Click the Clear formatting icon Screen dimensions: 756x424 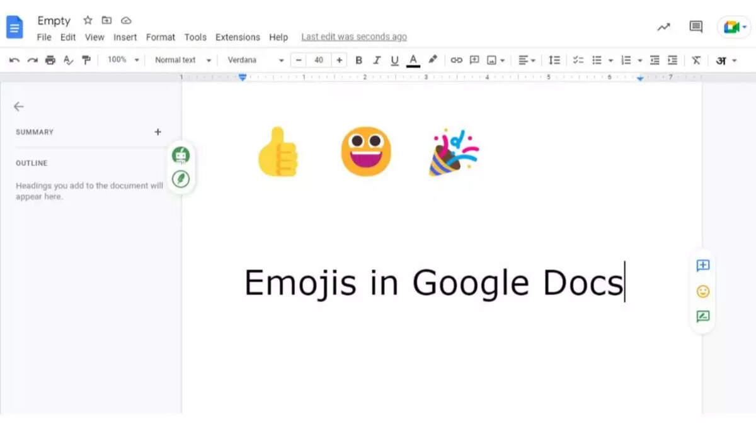pyautogui.click(x=696, y=60)
